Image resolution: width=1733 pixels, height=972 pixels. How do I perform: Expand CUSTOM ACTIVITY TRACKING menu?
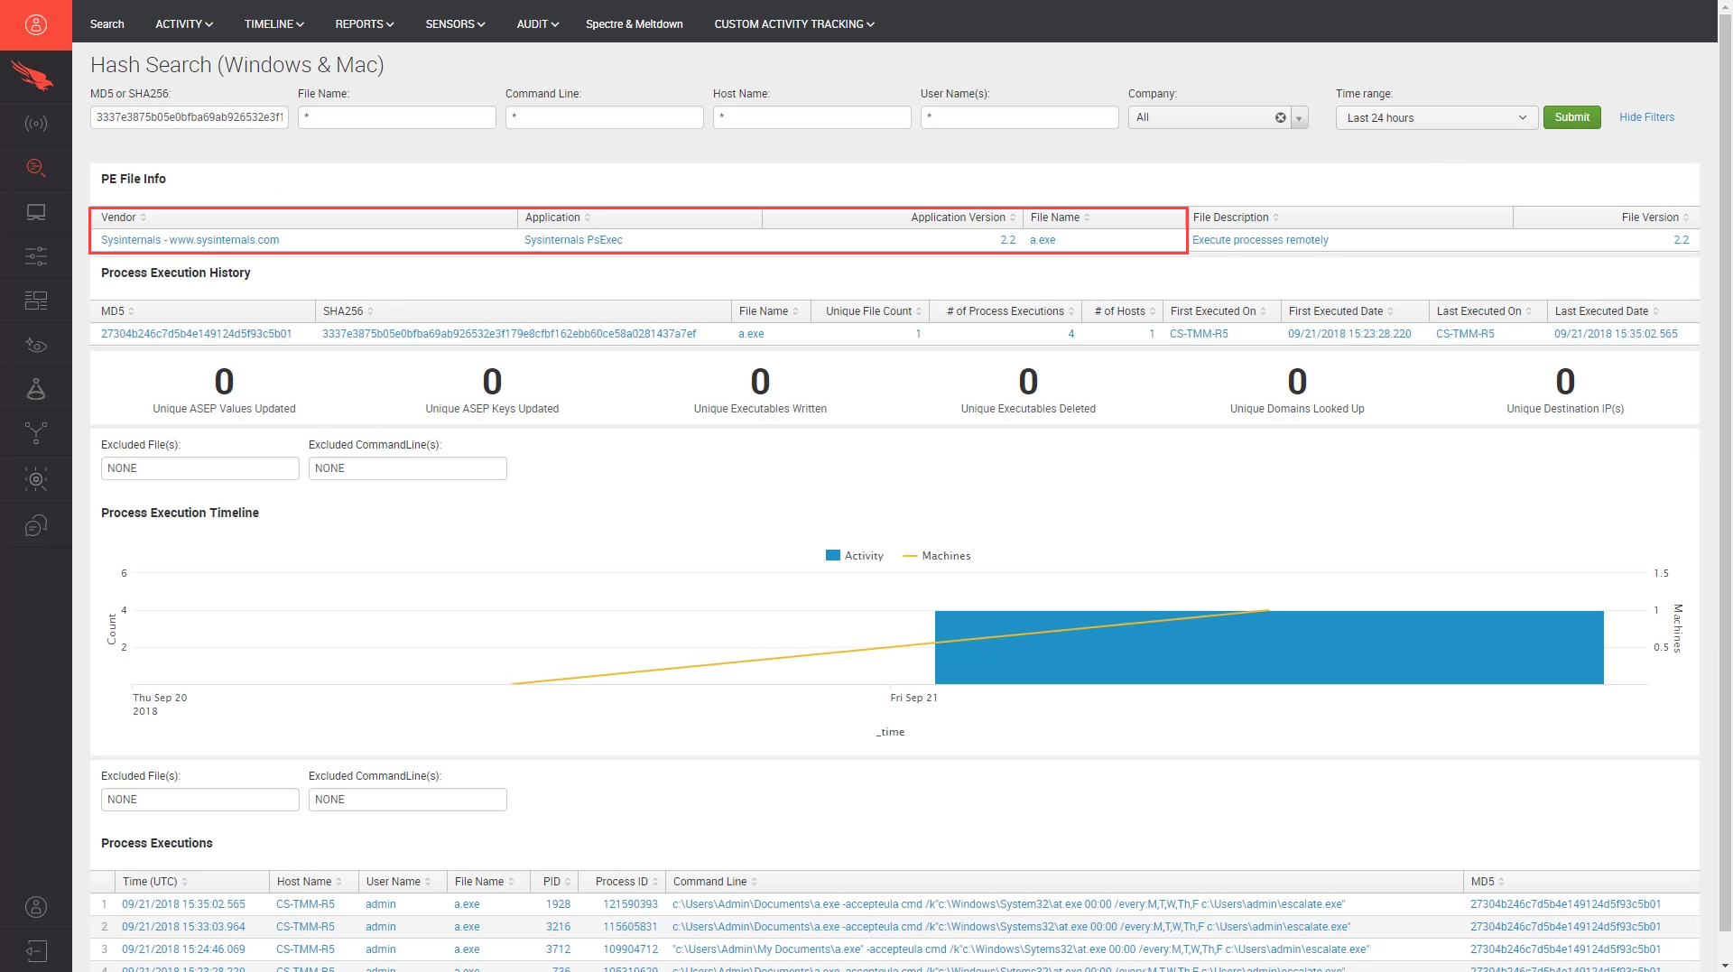click(794, 24)
